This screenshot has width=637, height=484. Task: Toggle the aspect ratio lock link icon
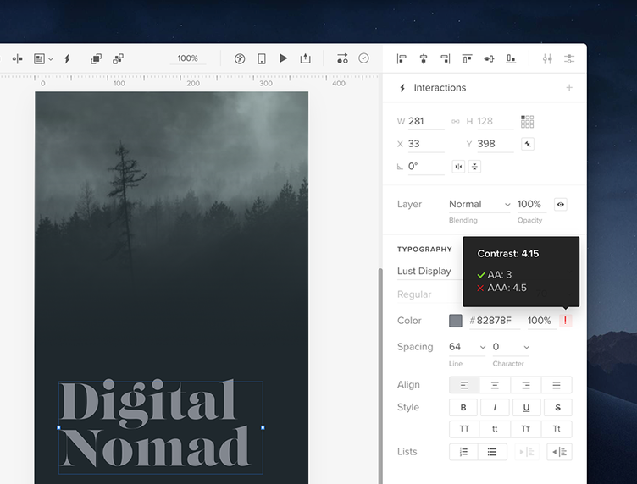tap(456, 121)
